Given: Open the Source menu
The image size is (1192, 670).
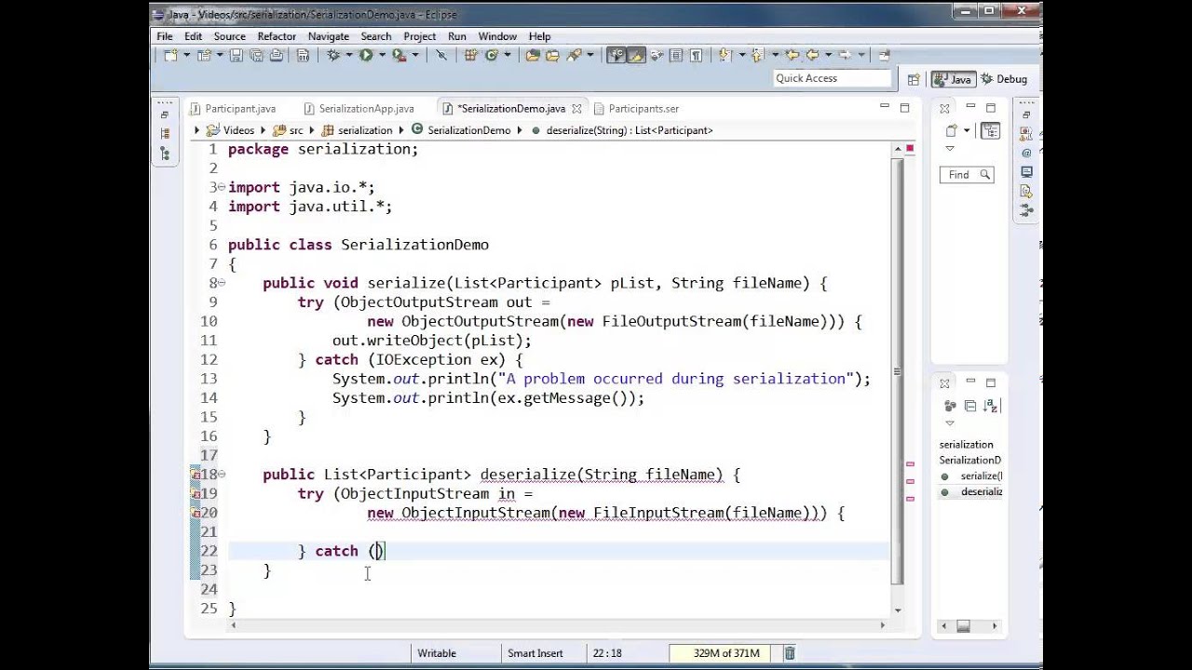Looking at the screenshot, I should point(230,36).
